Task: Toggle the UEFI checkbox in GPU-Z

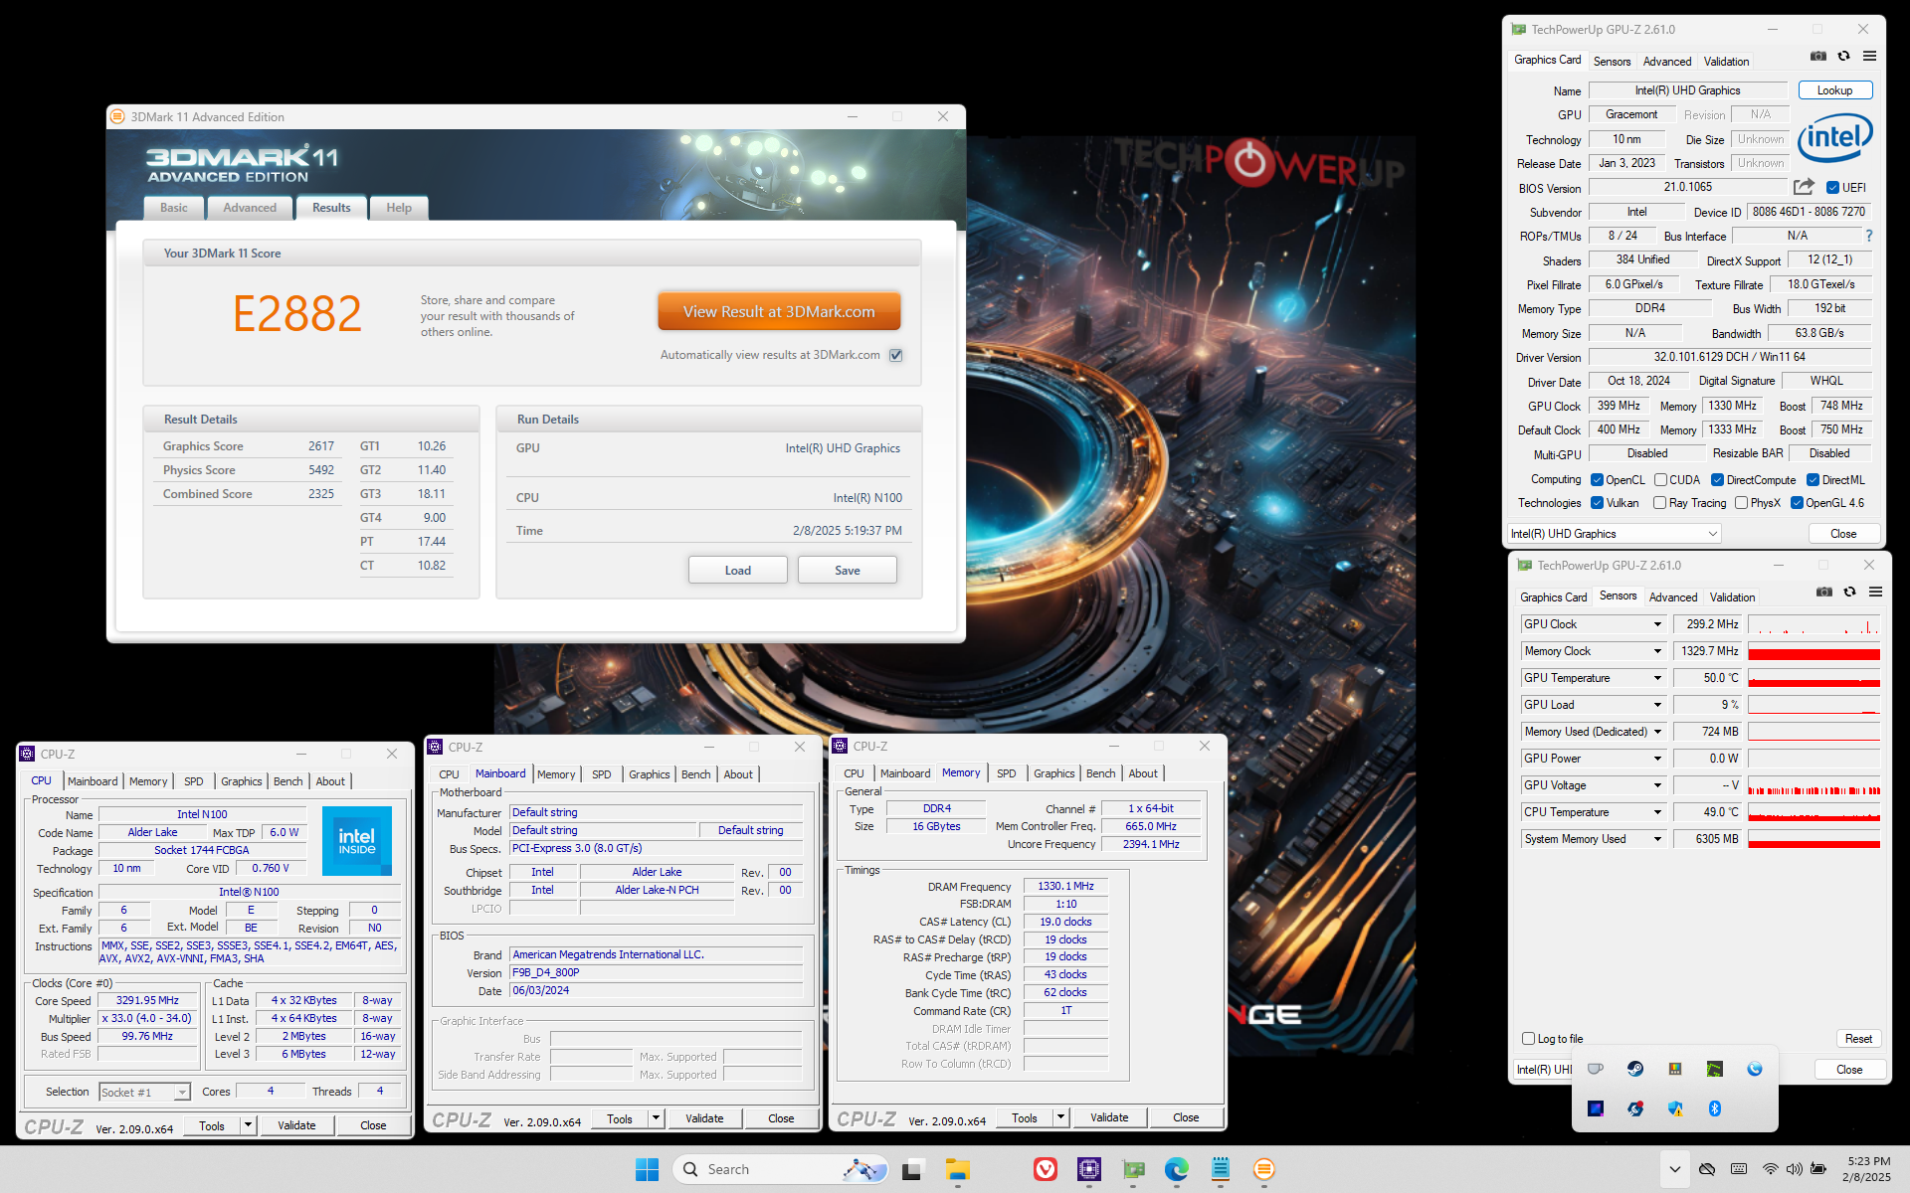Action: coord(1832,188)
